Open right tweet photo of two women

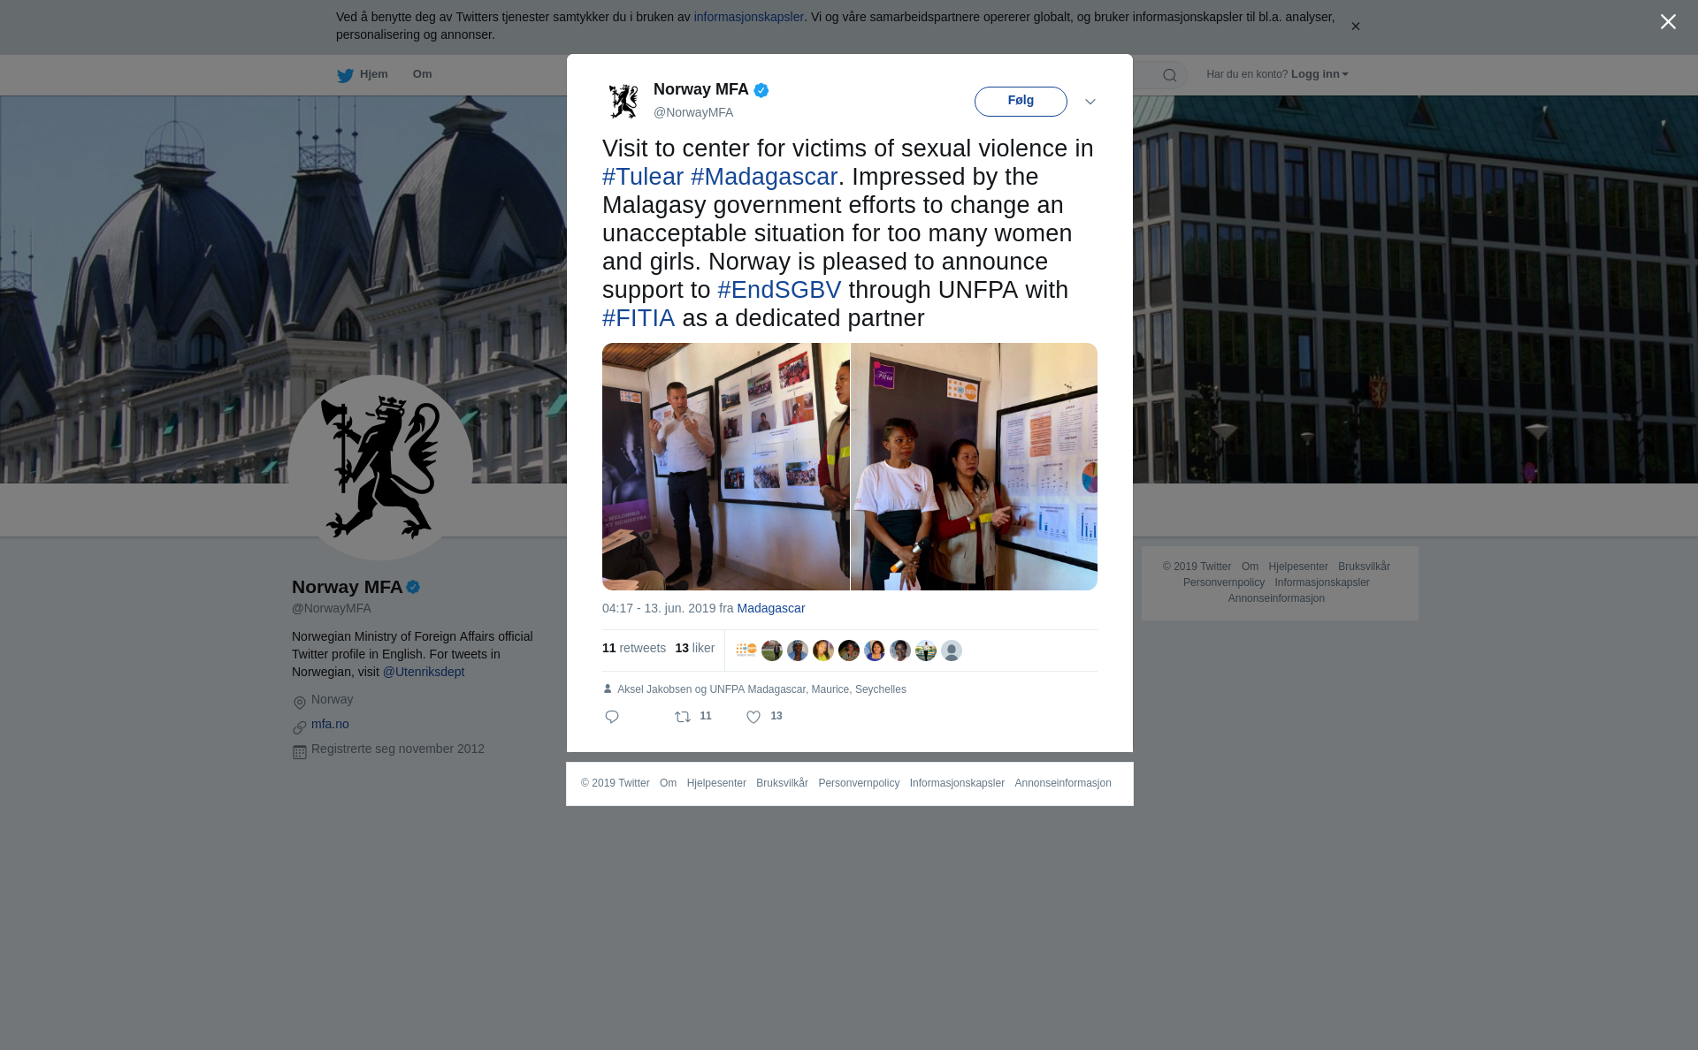coord(974,467)
